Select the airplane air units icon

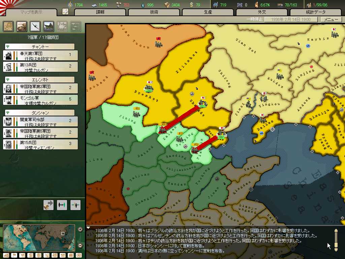(35, 26)
